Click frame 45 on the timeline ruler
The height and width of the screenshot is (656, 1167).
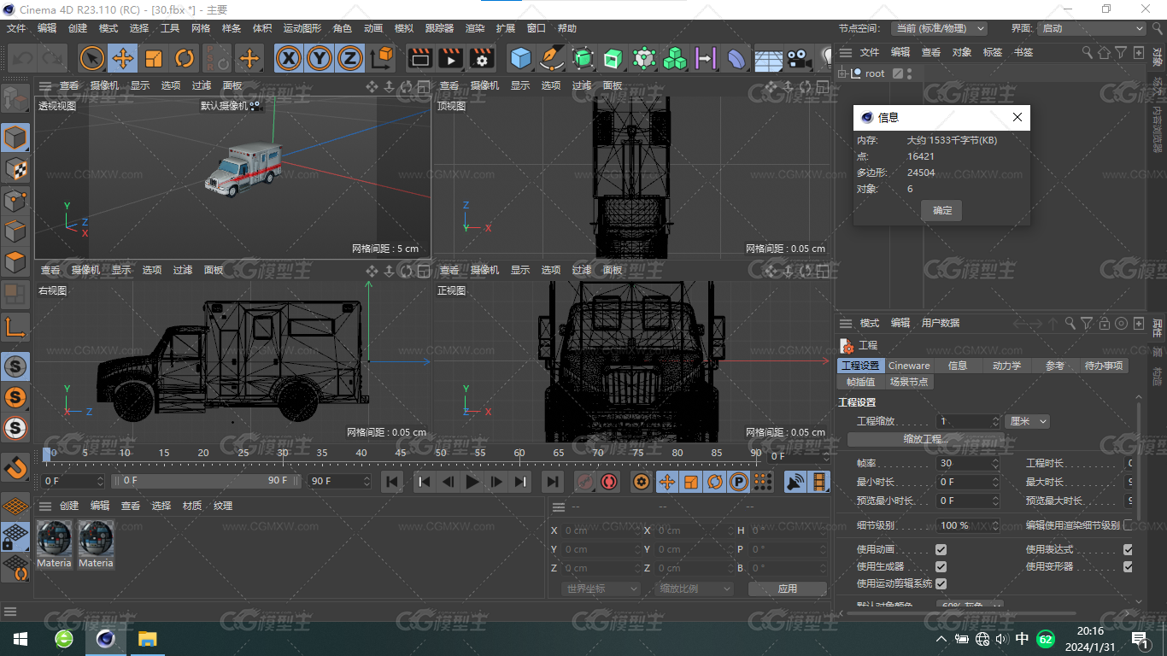coord(401,453)
